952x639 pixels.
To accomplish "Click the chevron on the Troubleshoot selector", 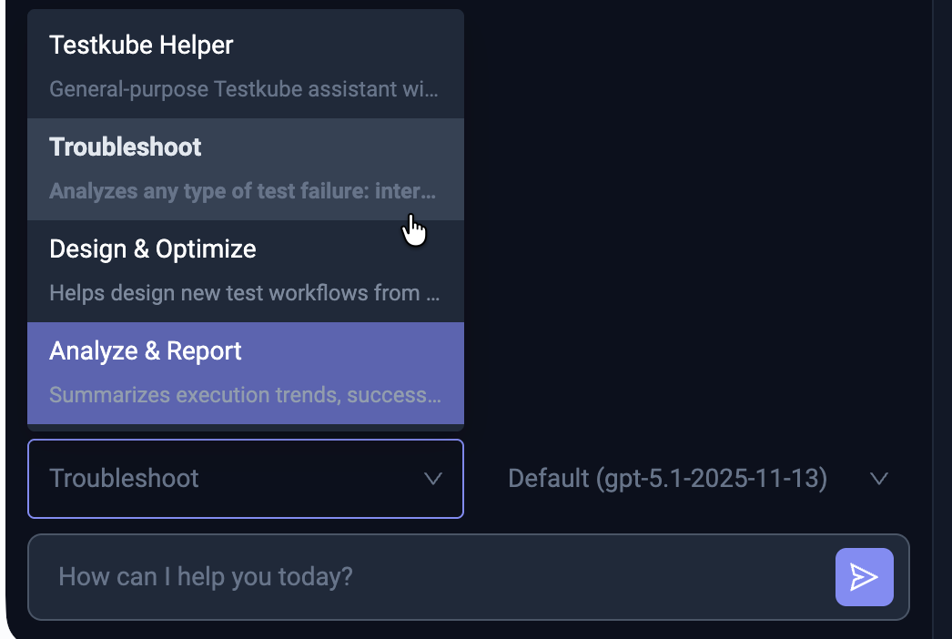I will [433, 479].
